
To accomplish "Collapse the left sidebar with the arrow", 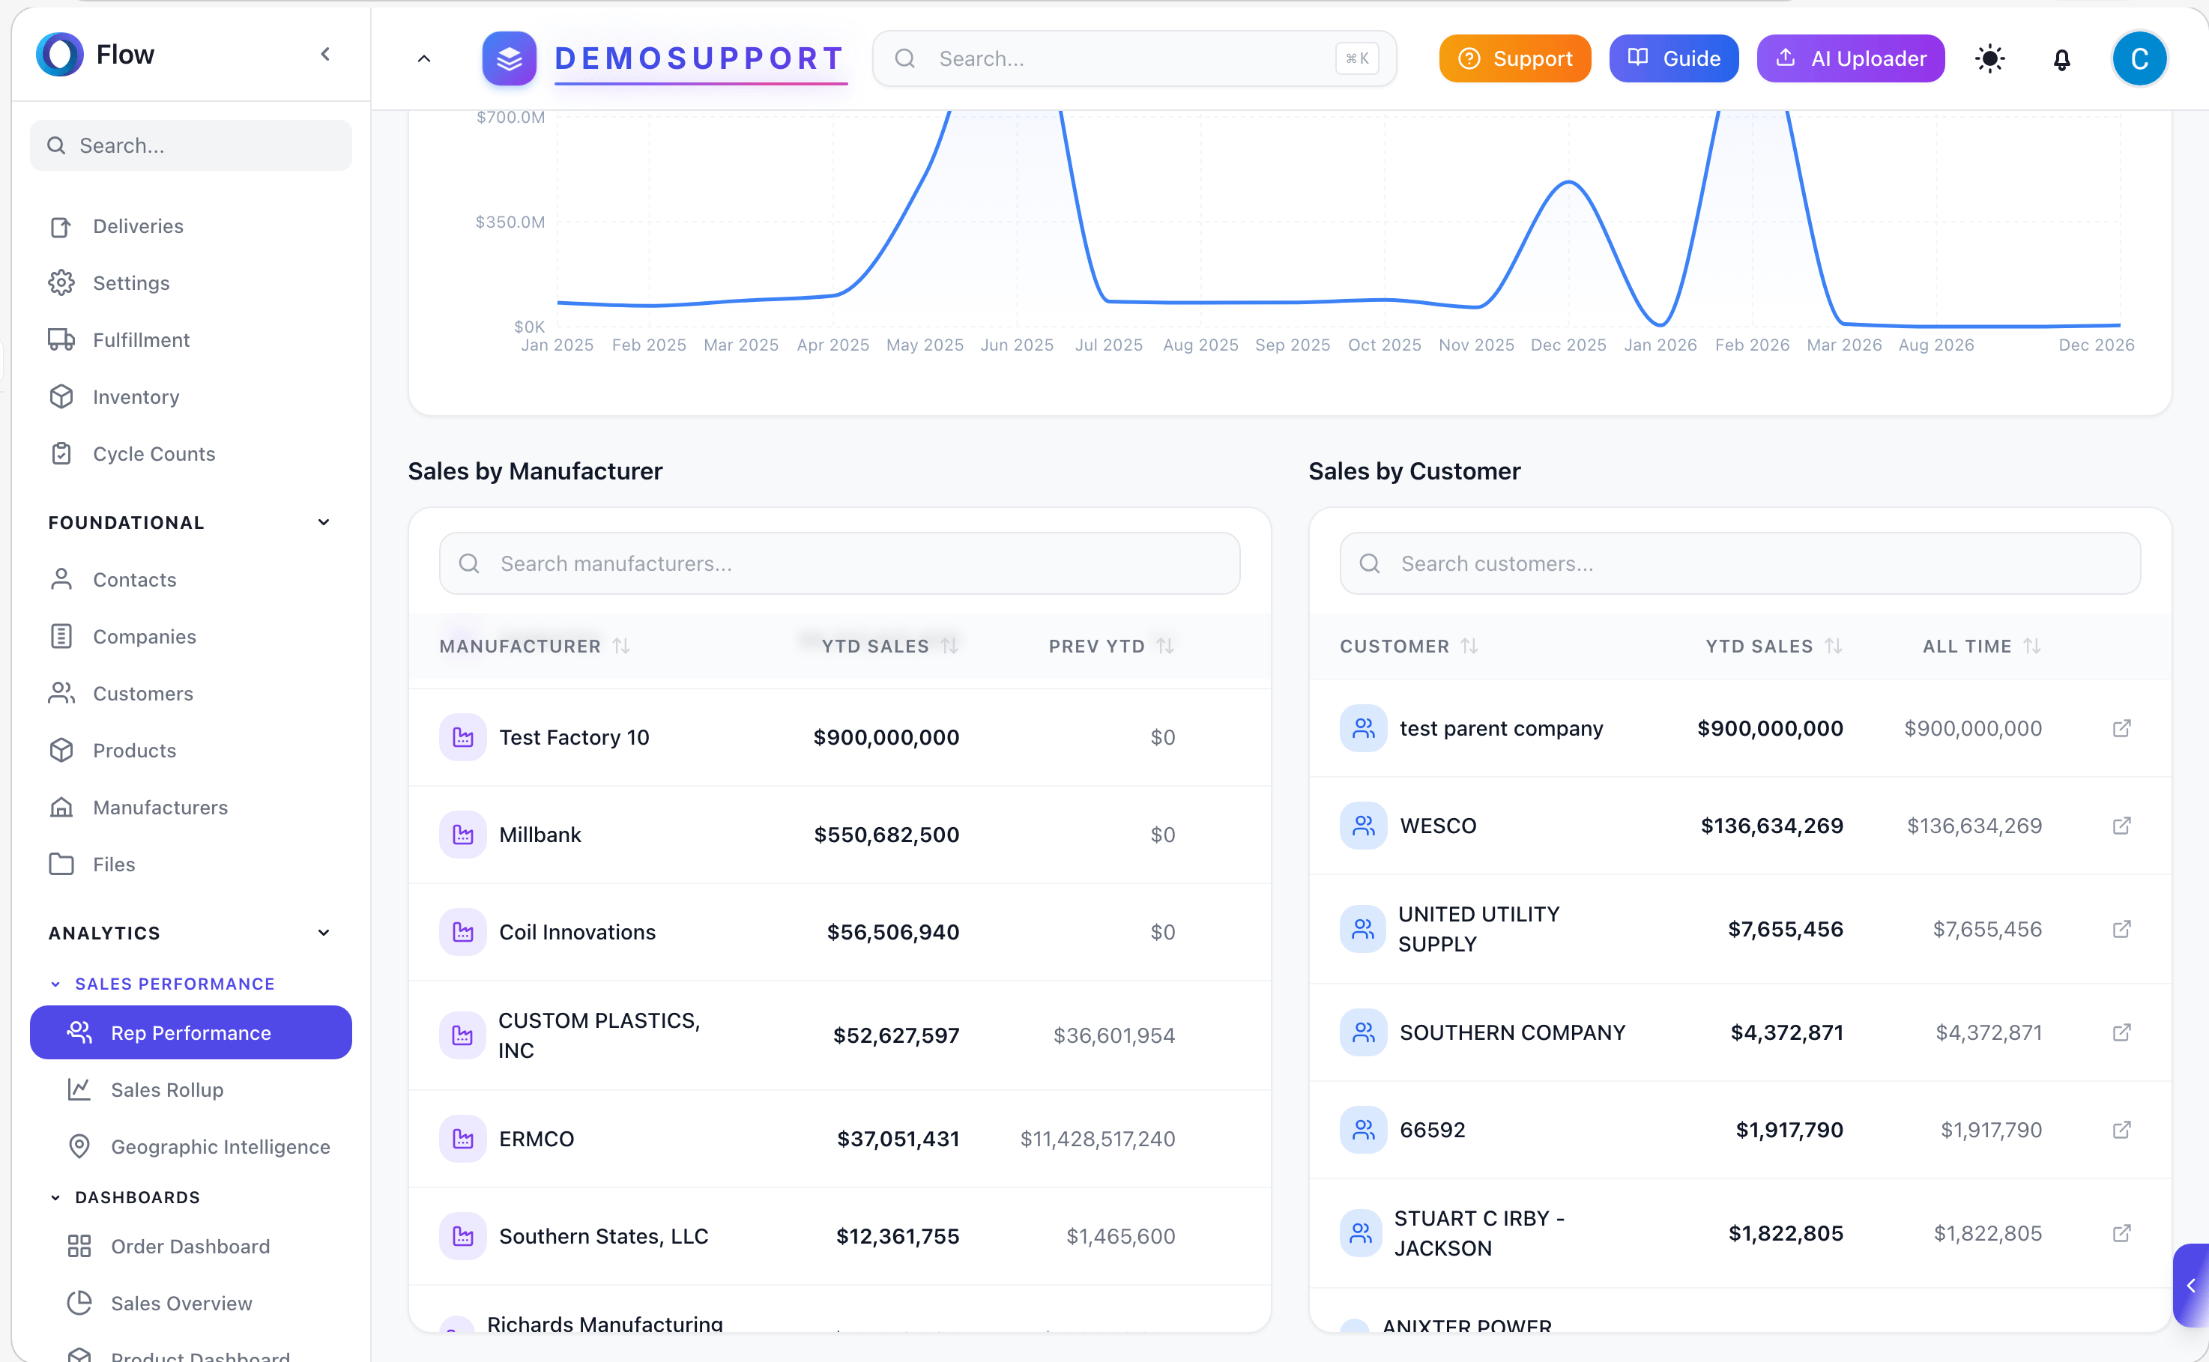I will pyautogui.click(x=325, y=53).
